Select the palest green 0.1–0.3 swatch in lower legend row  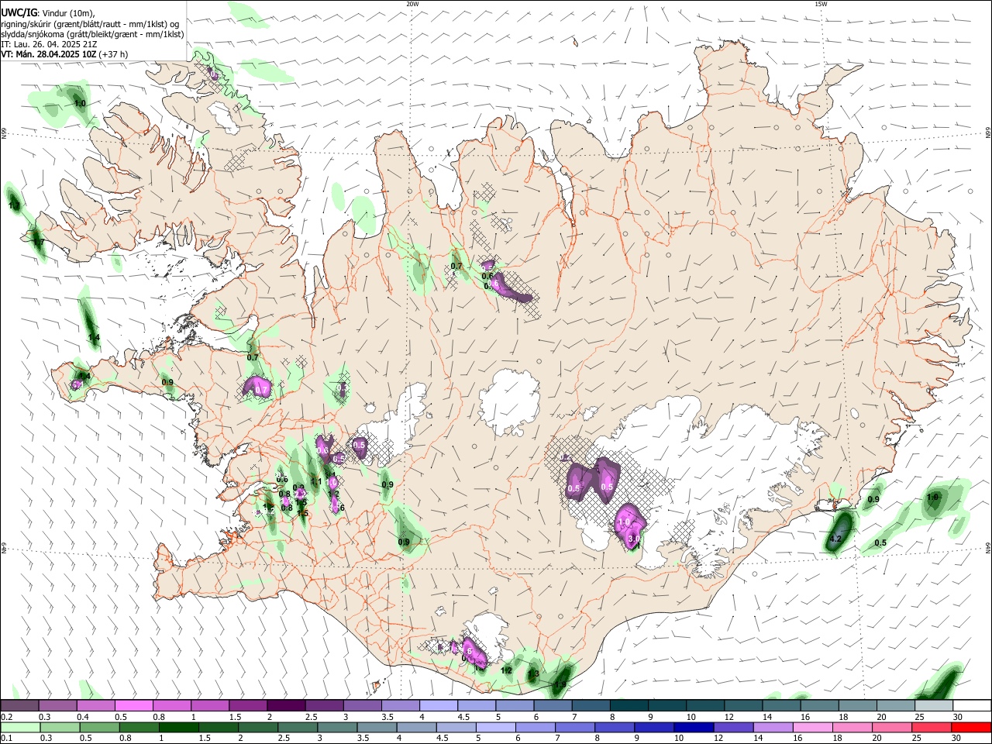[x=20, y=728]
